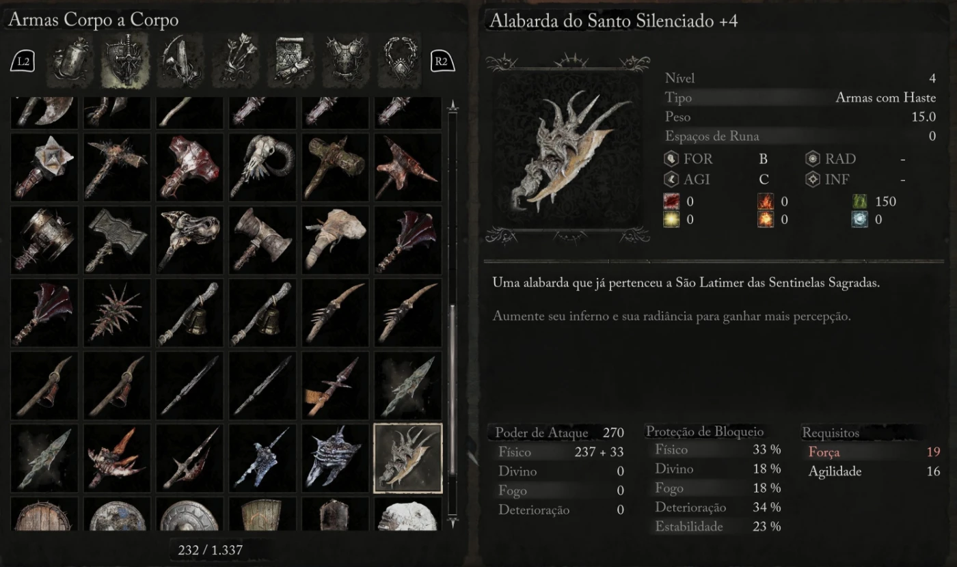Click the R2 next category button
Screen dimensions: 957x567
coord(442,61)
